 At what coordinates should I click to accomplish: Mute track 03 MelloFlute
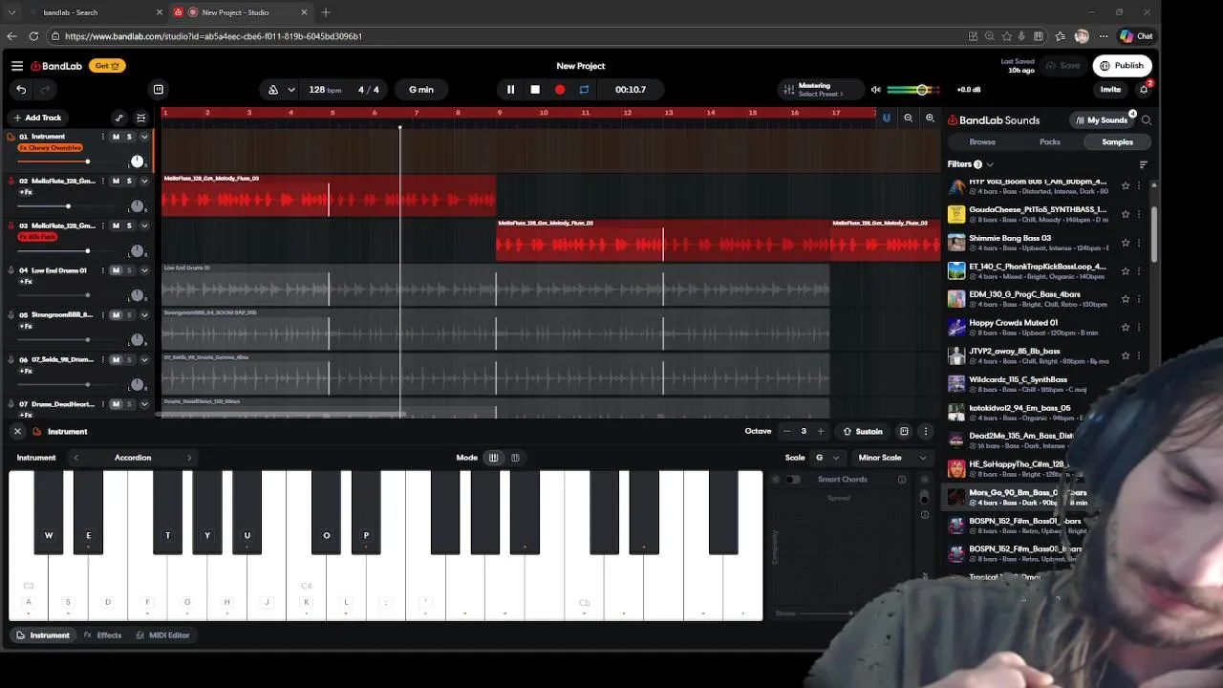coord(116,226)
